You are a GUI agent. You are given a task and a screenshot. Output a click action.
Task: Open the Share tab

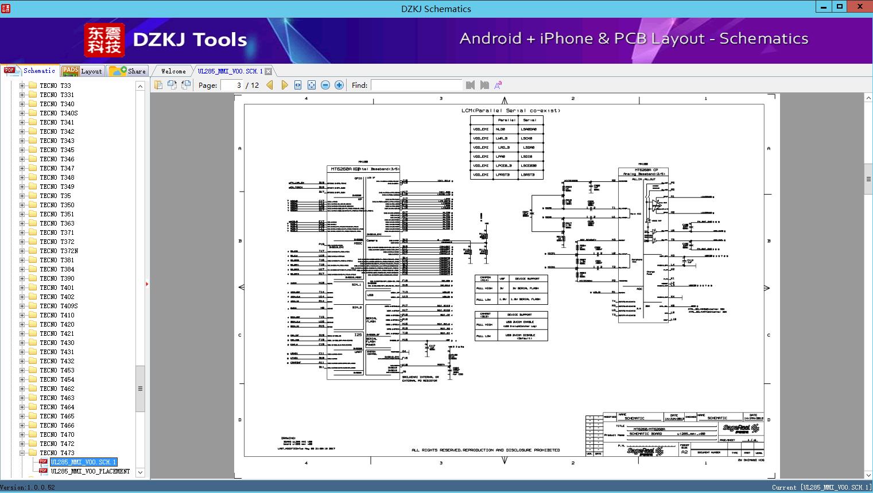tap(127, 71)
